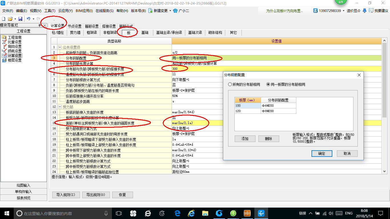Open Internet Explorer from the taskbar

tap(191, 213)
